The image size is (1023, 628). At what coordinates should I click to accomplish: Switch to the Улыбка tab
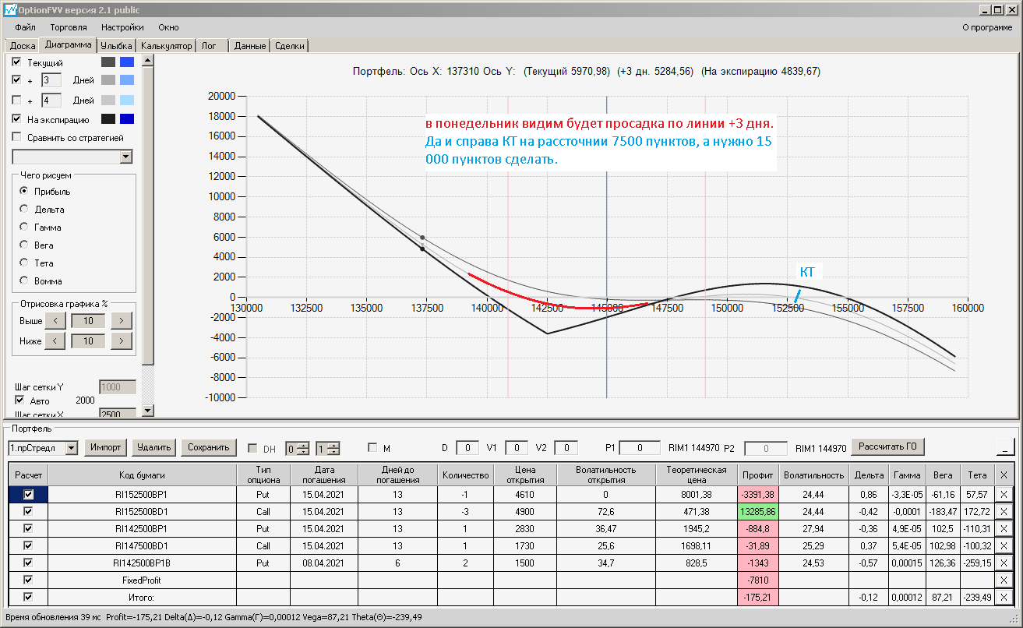pos(117,46)
